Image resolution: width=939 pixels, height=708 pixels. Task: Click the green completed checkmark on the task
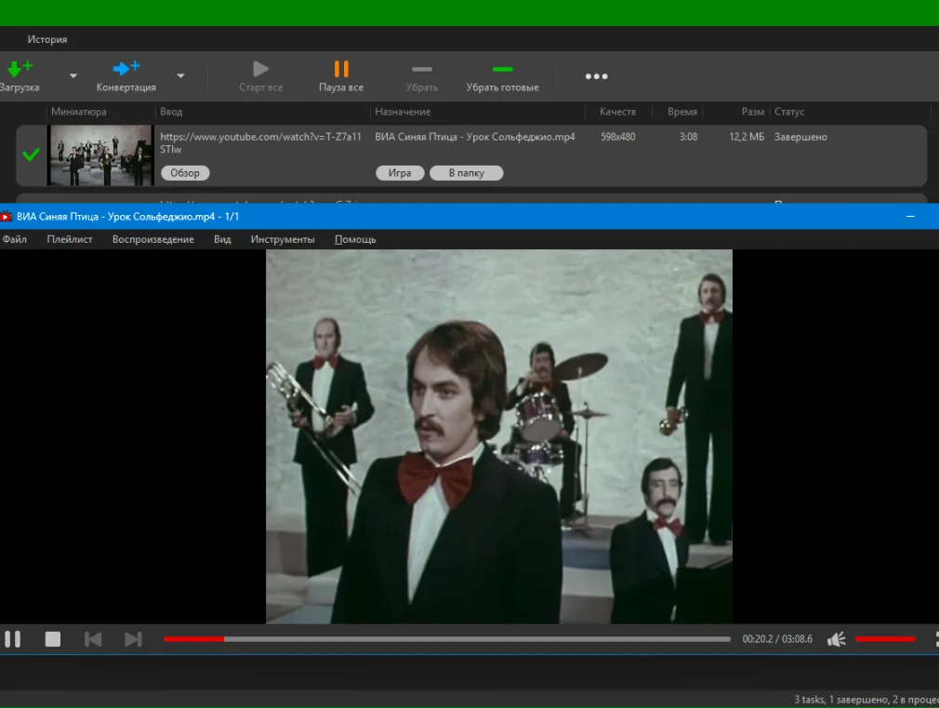pyautogui.click(x=32, y=154)
